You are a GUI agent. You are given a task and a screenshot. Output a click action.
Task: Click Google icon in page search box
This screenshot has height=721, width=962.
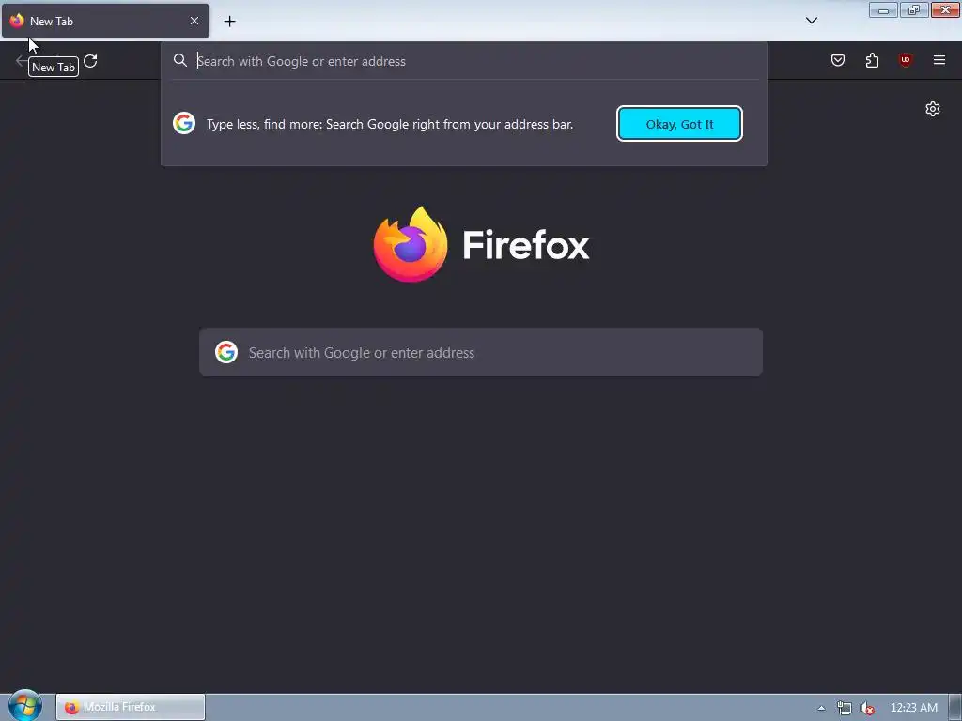pyautogui.click(x=226, y=352)
